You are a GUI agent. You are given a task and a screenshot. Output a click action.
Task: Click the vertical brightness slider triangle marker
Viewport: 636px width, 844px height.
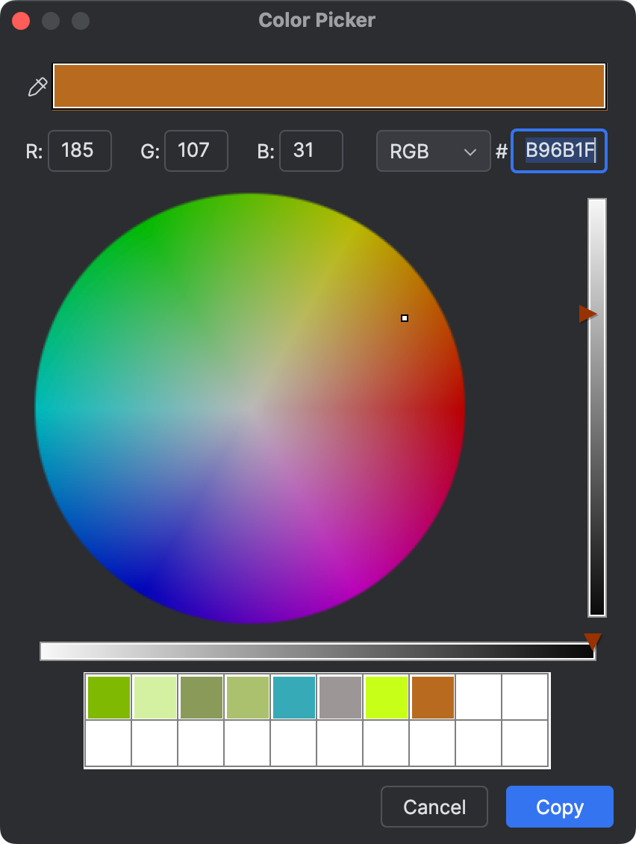[x=589, y=314]
